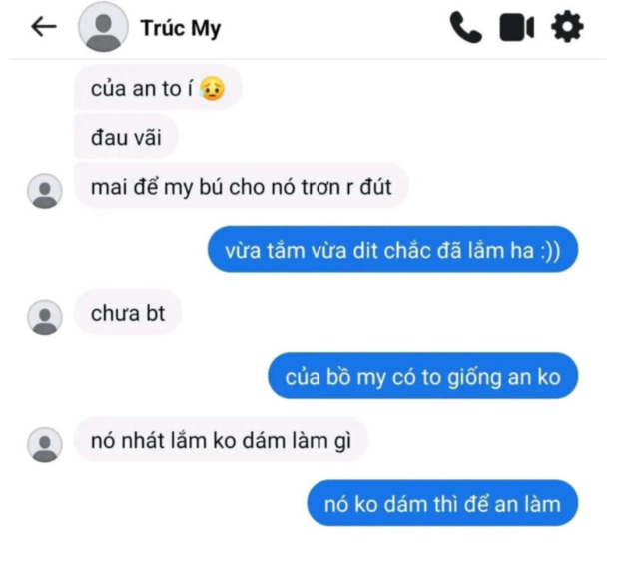The width and height of the screenshot is (639, 566).
Task: Select the 'đau vãi' message bubble
Action: point(126,137)
